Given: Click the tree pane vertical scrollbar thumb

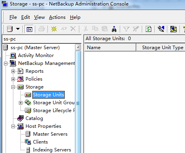Looking at the screenshot, I should [x=78, y=102].
